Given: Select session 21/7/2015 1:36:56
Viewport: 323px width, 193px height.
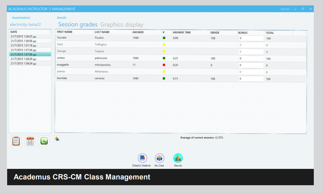Looking at the screenshot, I should [x=30, y=41].
